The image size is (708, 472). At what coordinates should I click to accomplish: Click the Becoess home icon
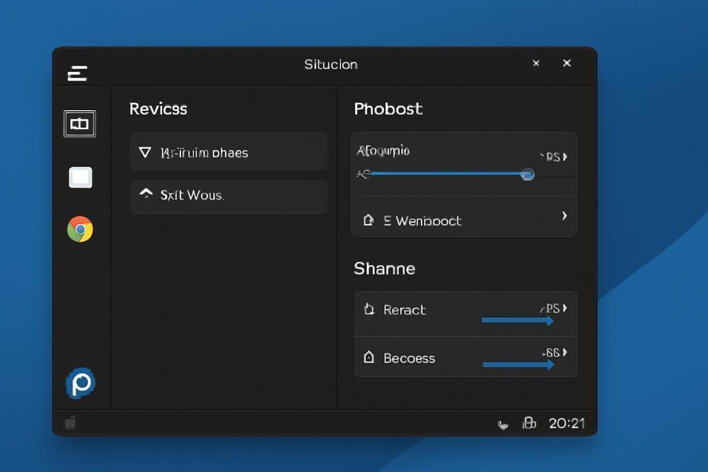tap(369, 357)
